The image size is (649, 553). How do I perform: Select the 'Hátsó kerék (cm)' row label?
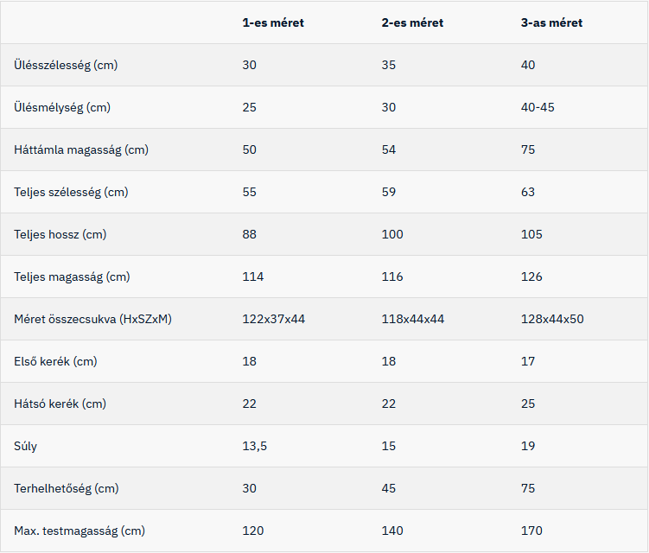(x=60, y=404)
